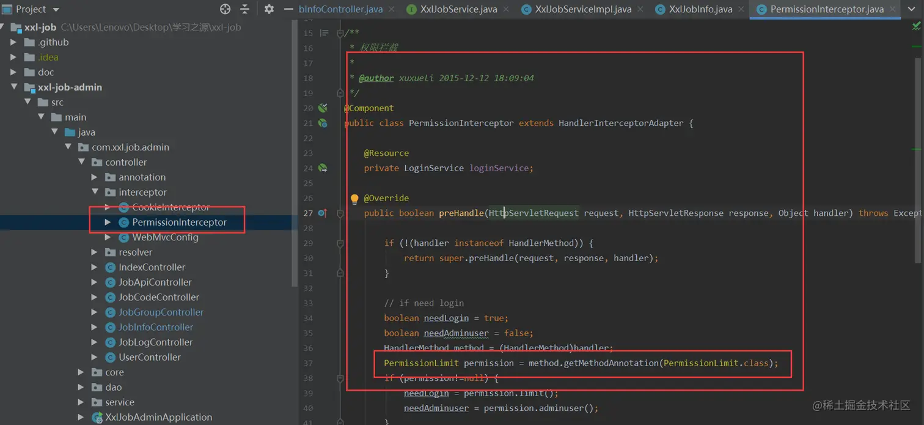The image size is (924, 425).
Task: Select JobCodeController in project tree
Action: click(159, 297)
